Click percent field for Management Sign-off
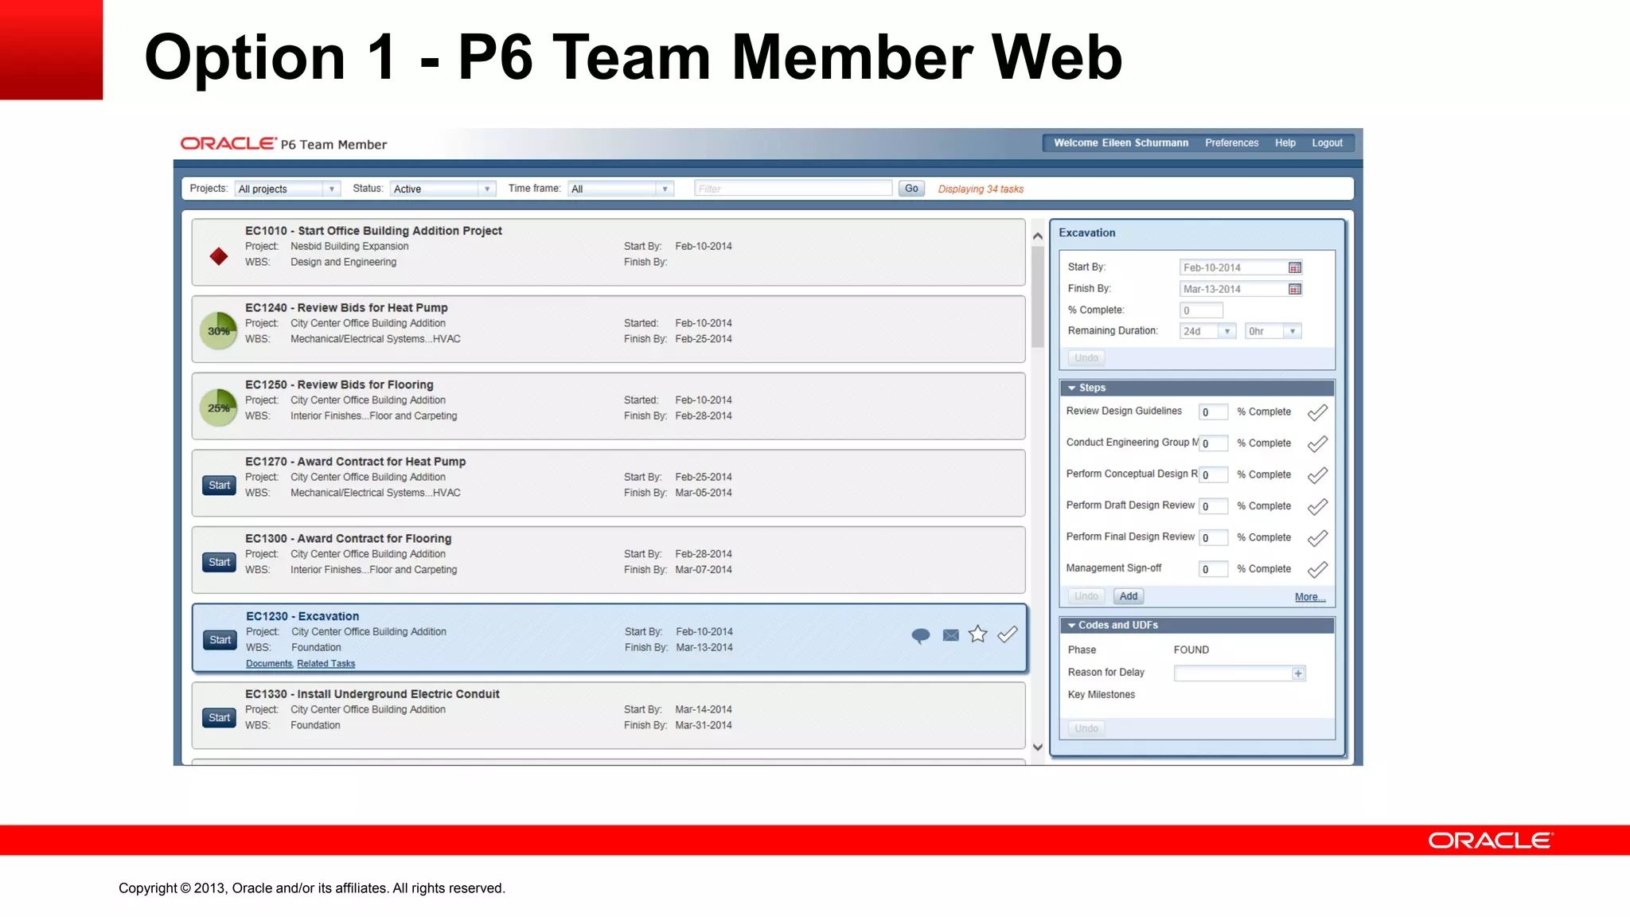1630x917 pixels. tap(1213, 569)
